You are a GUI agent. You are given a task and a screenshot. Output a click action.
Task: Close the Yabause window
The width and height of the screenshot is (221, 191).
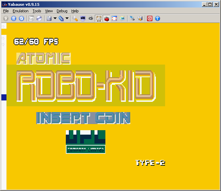[x=216, y=4]
